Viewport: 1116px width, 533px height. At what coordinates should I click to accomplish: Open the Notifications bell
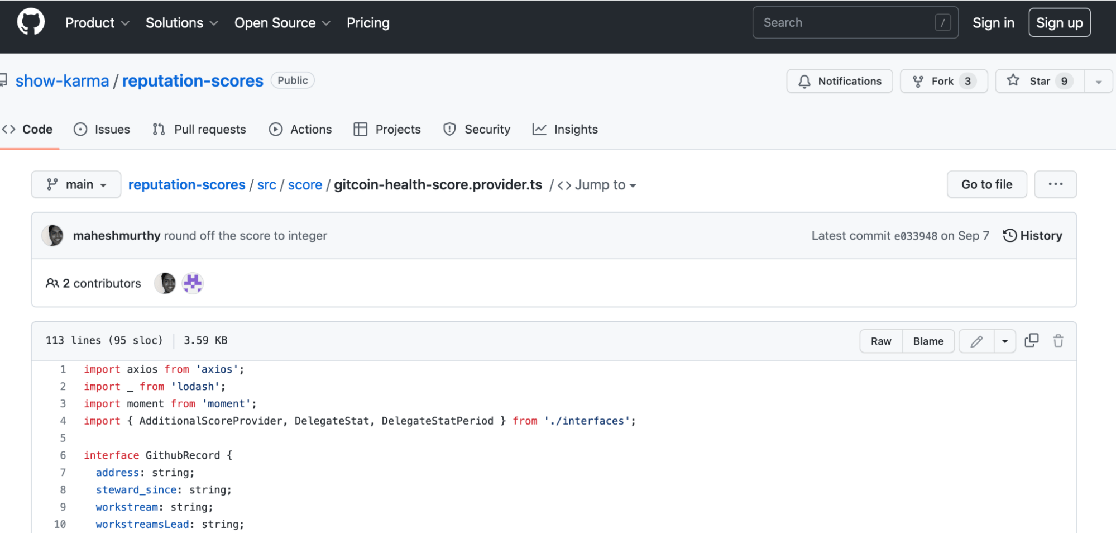[839, 81]
